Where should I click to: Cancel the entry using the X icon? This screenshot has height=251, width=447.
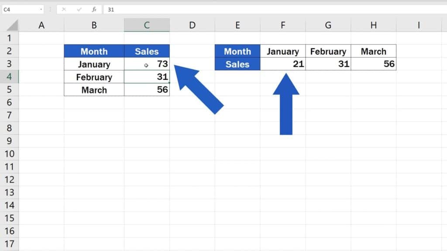coord(65,9)
